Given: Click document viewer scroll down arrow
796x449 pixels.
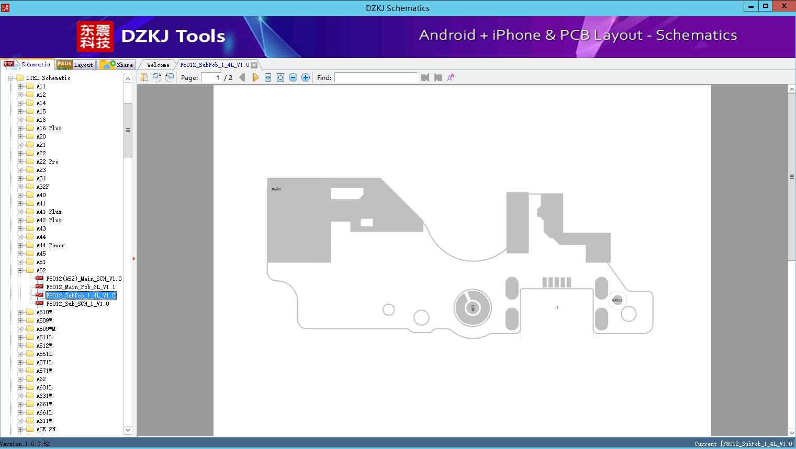Looking at the screenshot, I should click(x=792, y=432).
